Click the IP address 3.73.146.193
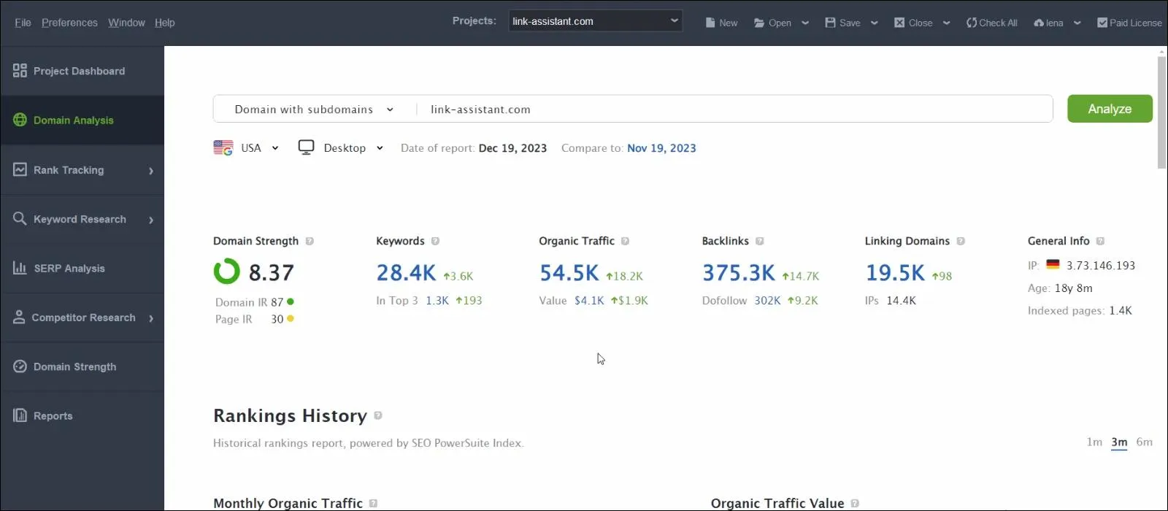The width and height of the screenshot is (1168, 511). tap(1101, 266)
